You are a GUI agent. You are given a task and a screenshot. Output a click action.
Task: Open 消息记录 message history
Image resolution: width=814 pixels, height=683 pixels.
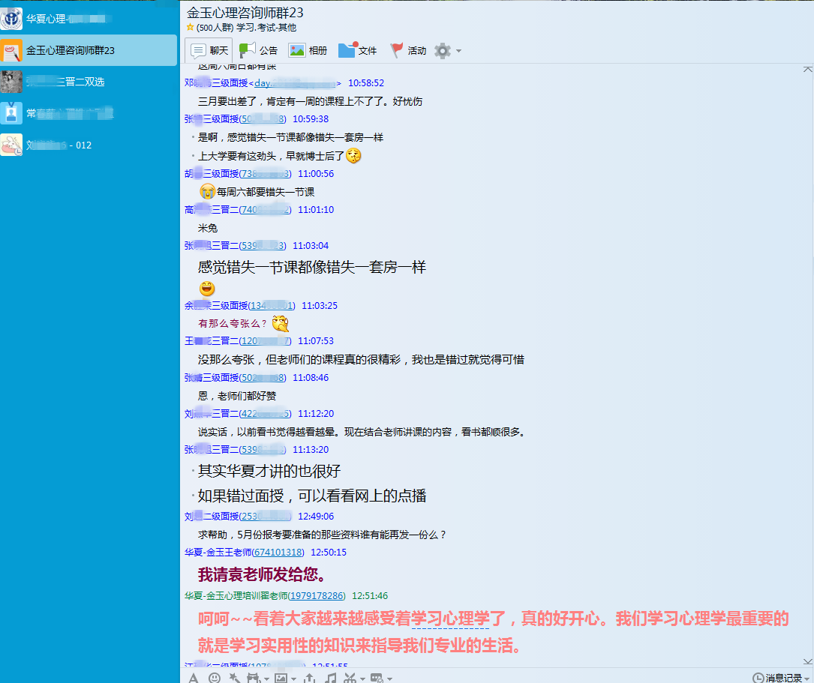click(782, 678)
